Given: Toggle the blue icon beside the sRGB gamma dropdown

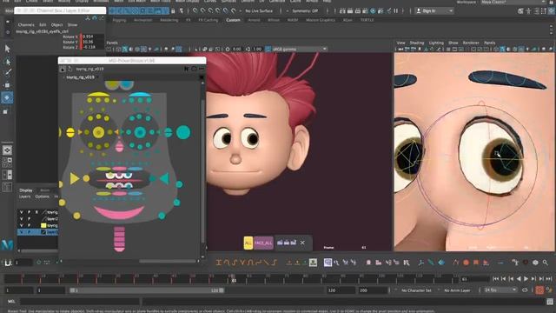Looking at the screenshot, I should 268,49.
